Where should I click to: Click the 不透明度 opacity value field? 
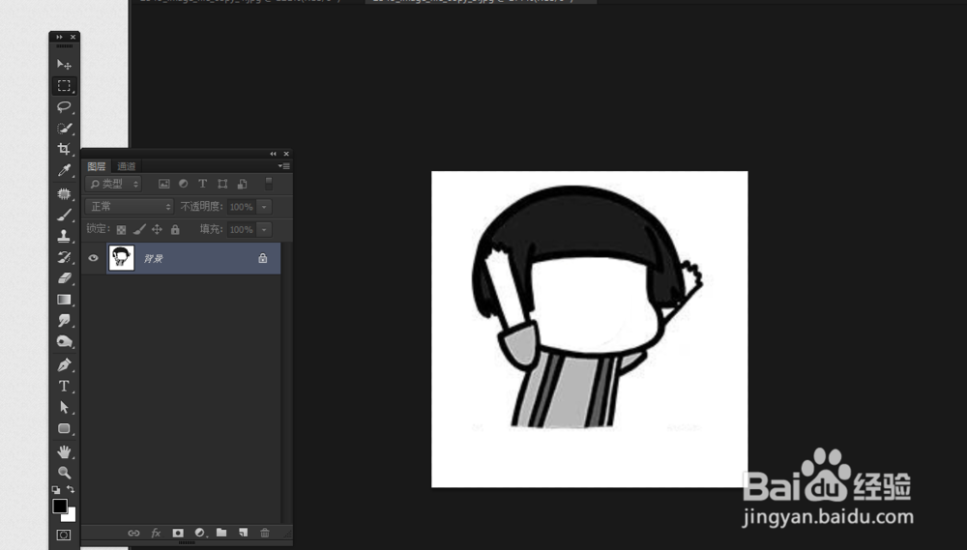click(241, 207)
